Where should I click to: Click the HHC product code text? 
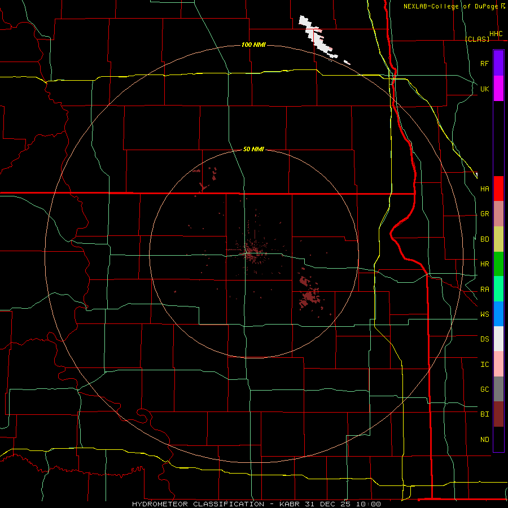[496, 34]
